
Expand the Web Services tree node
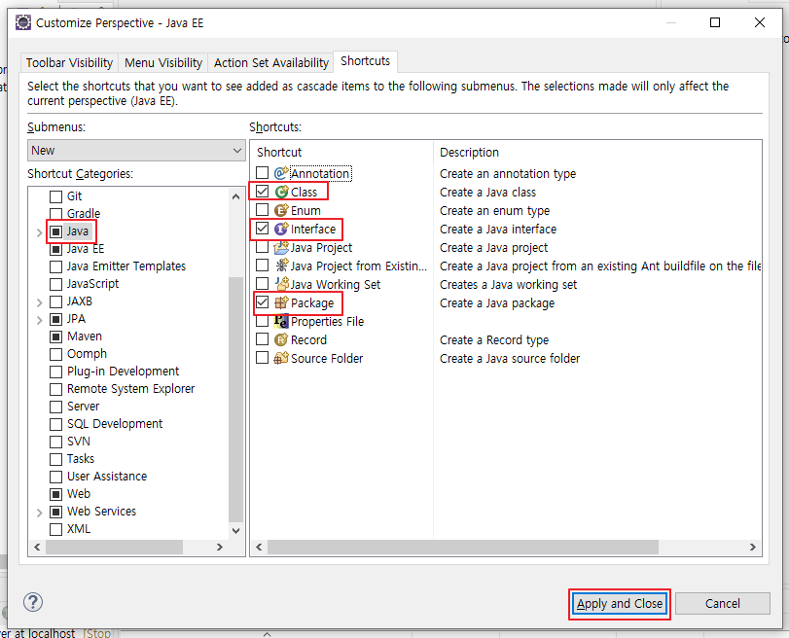coord(39,513)
